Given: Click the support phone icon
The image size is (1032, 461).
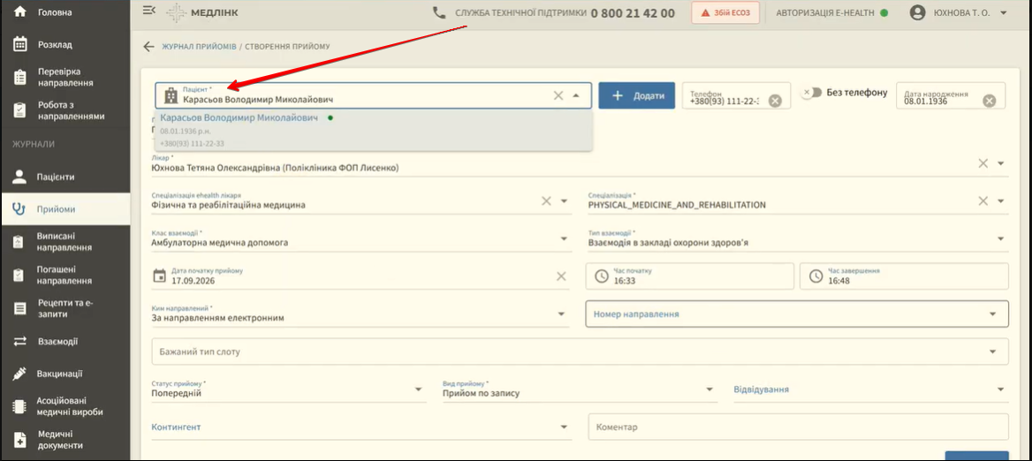Looking at the screenshot, I should coord(439,12).
